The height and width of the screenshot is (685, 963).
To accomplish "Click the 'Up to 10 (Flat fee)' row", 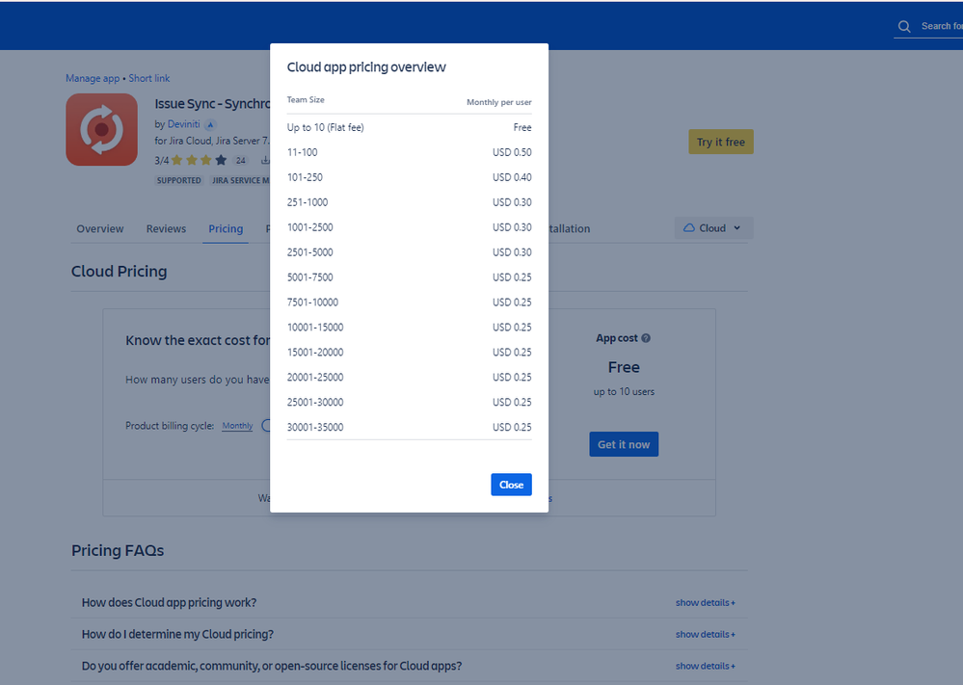I will 409,128.
